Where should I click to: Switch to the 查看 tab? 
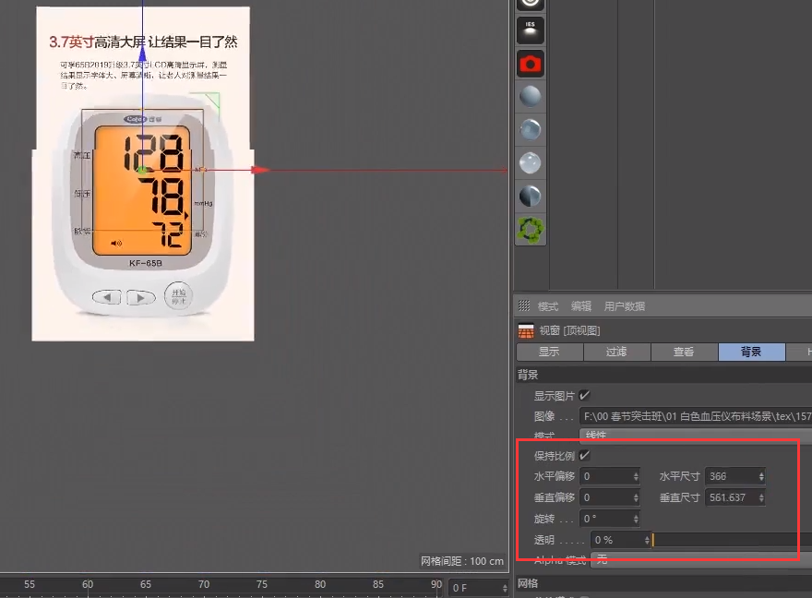(x=684, y=353)
